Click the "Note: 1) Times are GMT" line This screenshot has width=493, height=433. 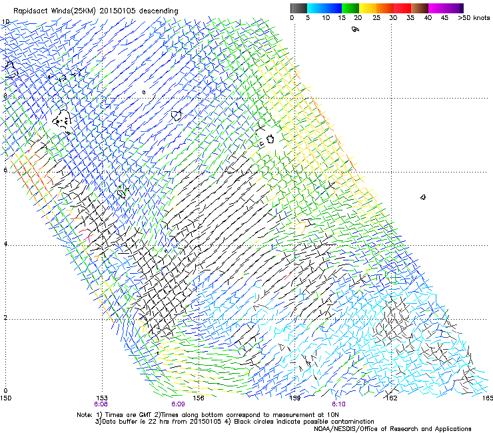[x=208, y=415]
